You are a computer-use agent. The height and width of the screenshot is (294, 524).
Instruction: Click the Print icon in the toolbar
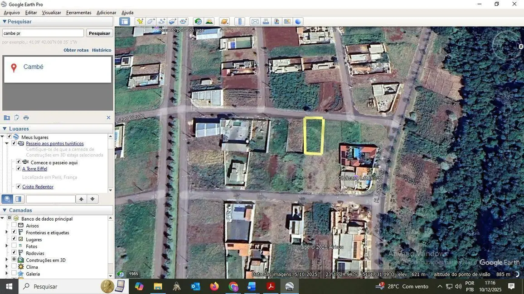(267, 21)
